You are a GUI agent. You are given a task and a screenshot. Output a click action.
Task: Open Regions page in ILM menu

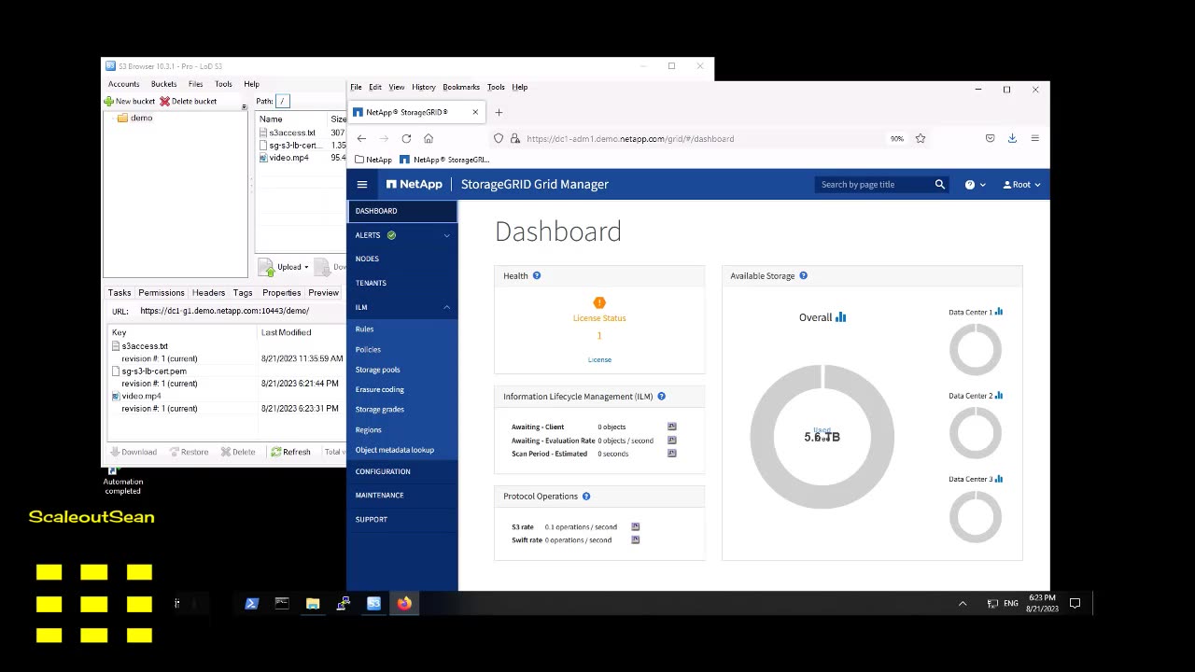click(368, 430)
